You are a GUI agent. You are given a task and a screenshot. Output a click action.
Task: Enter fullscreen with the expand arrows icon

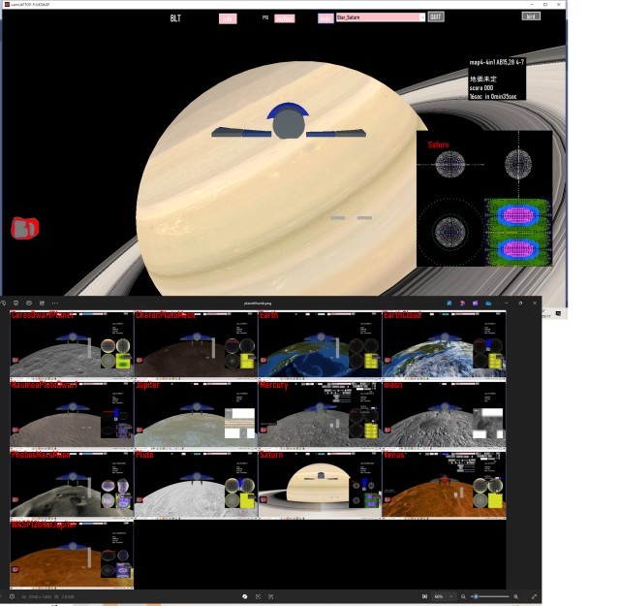point(534,596)
